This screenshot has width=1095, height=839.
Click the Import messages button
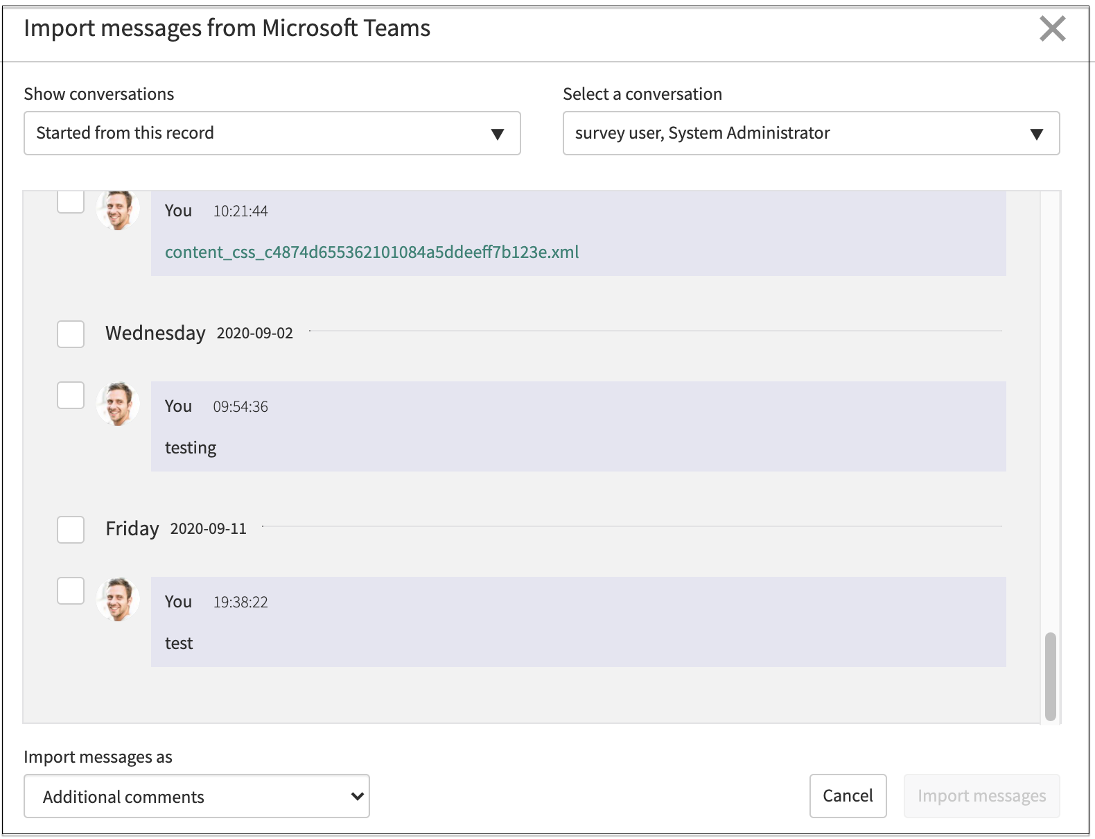tap(981, 796)
